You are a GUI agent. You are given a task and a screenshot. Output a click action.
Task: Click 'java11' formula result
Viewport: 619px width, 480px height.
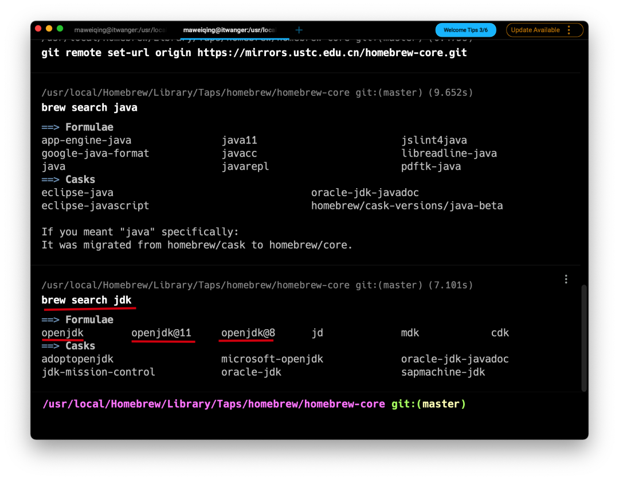point(239,141)
